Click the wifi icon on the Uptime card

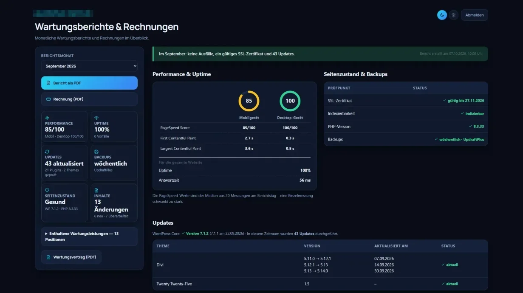pyautogui.click(x=96, y=118)
